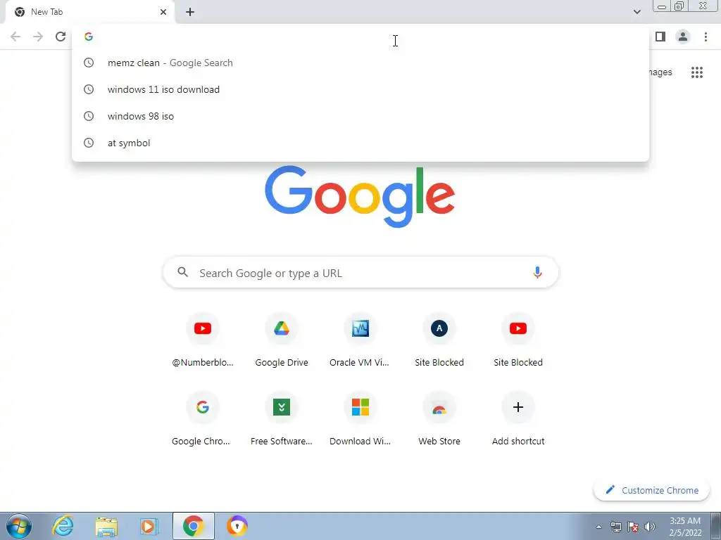Open the Site Blocked shortcut with A icon
721x540 pixels.
[439, 340]
